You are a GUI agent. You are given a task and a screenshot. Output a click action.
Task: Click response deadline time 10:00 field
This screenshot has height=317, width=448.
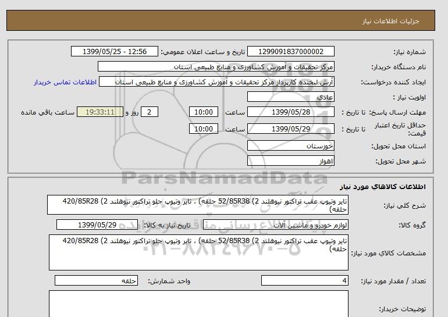point(204,112)
